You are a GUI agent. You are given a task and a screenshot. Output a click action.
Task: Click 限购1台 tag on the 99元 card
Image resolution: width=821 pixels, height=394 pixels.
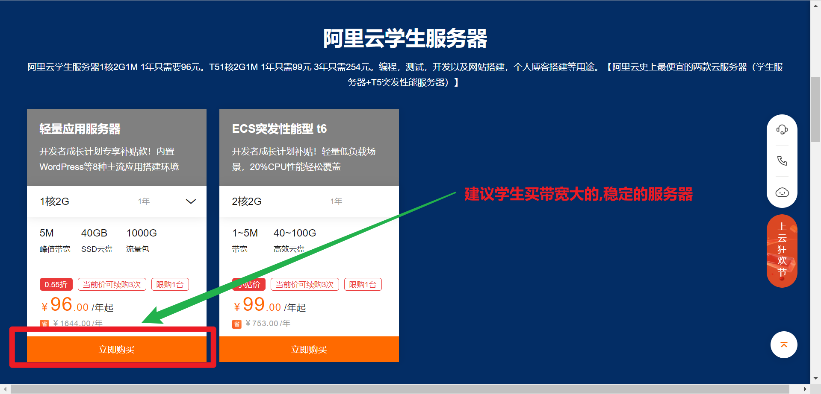363,285
